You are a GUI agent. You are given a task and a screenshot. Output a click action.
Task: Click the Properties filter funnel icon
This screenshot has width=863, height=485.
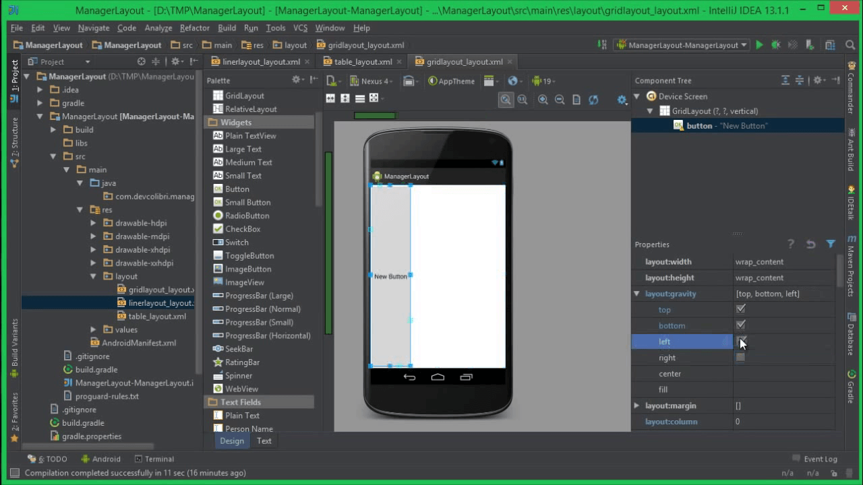click(x=831, y=244)
